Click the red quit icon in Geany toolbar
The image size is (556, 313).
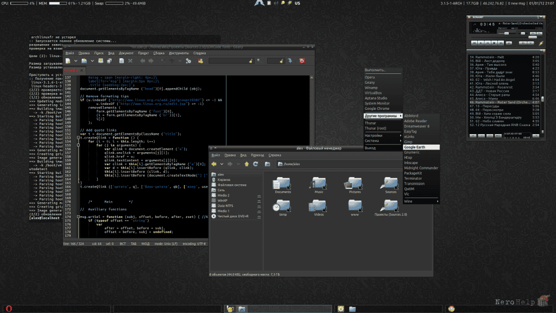tap(302, 61)
